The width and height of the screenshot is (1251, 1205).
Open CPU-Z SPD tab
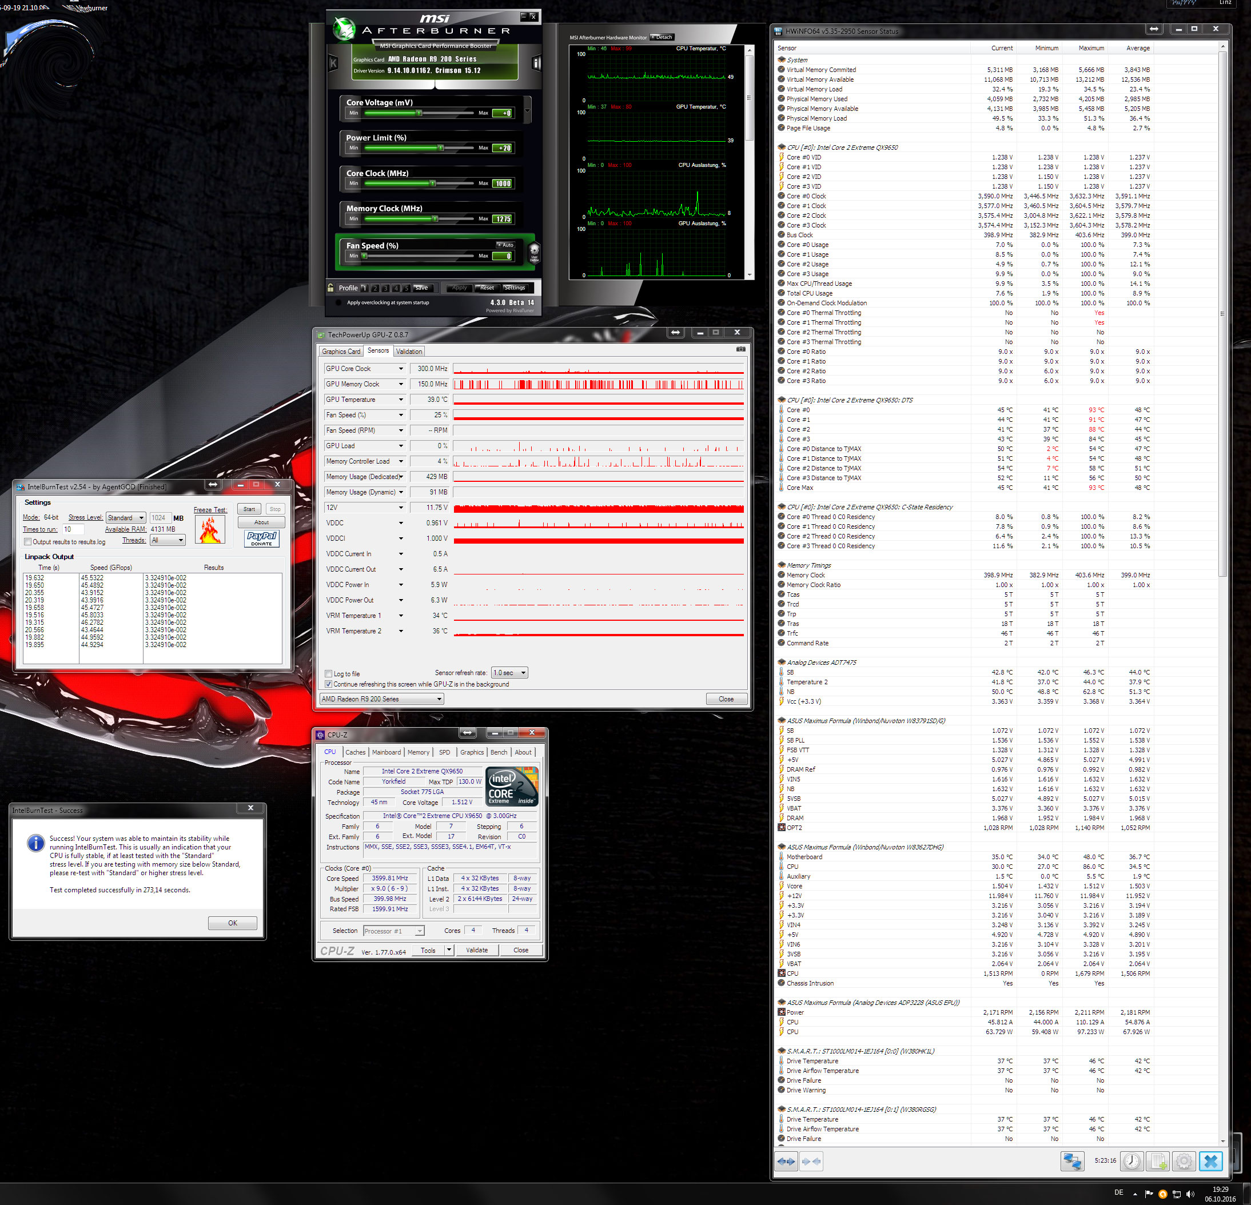(444, 752)
